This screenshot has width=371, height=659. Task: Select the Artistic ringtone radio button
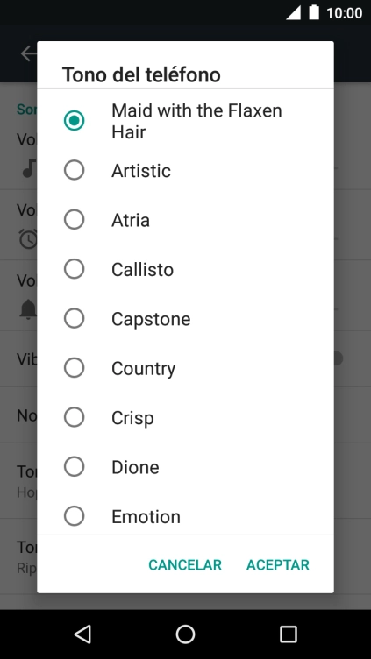pos(74,170)
